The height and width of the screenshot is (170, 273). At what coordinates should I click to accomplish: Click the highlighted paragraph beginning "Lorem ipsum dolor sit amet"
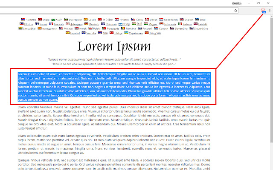click(x=114, y=87)
